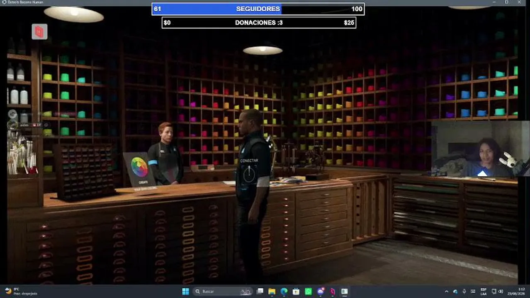The image size is (530, 298).
Task: Open WhatsApp from the taskbar
Action: coord(308,291)
